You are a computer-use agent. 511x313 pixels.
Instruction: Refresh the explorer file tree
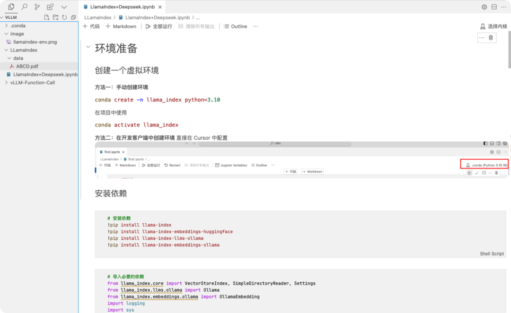[x=64, y=17]
